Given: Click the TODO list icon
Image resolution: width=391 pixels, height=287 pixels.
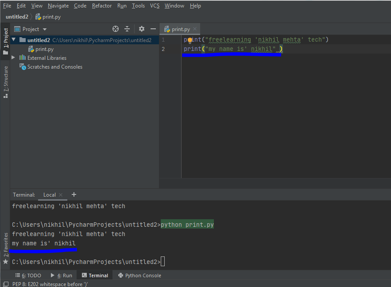Looking at the screenshot, I should point(17,275).
